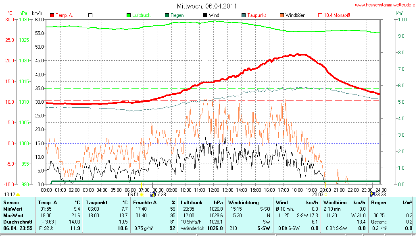Screen dimensions: 417x236
Task: Click the moonrise icon beside 07:38
Action: pos(152,194)
